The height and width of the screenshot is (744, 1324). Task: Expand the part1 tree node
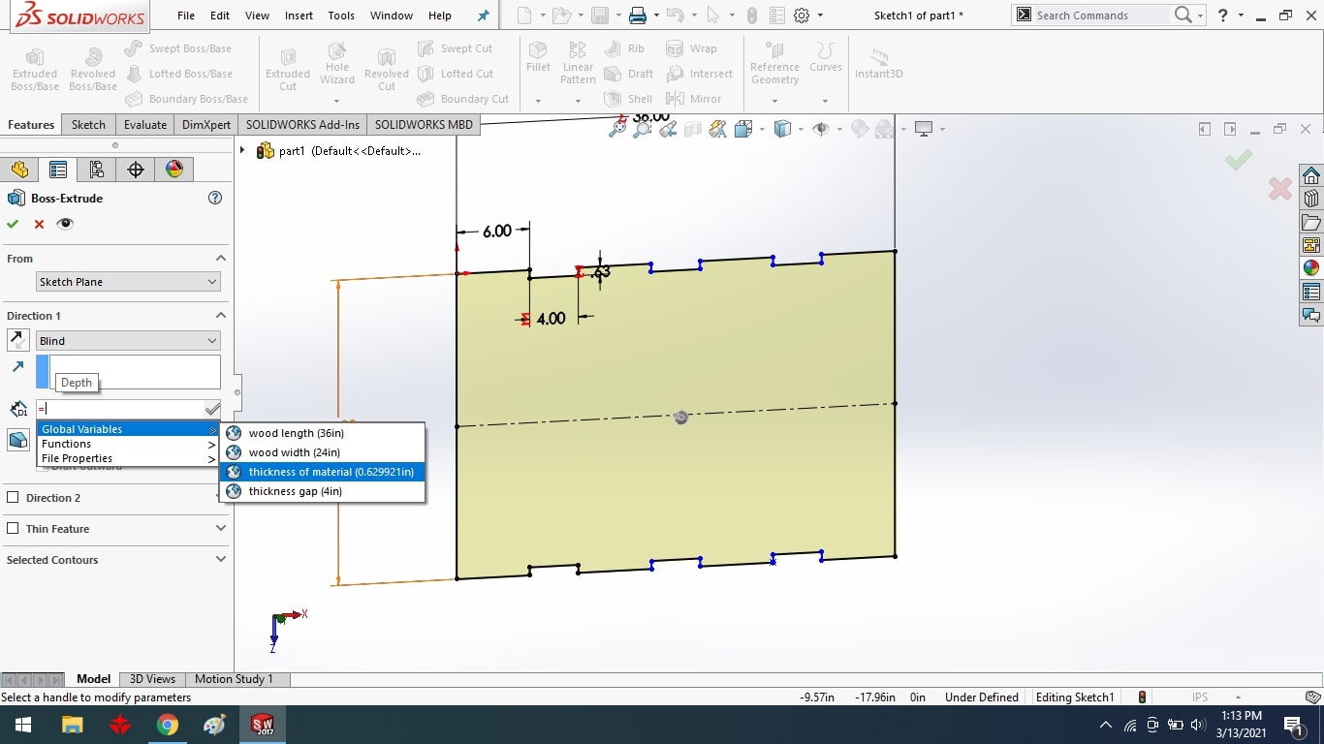coord(243,151)
